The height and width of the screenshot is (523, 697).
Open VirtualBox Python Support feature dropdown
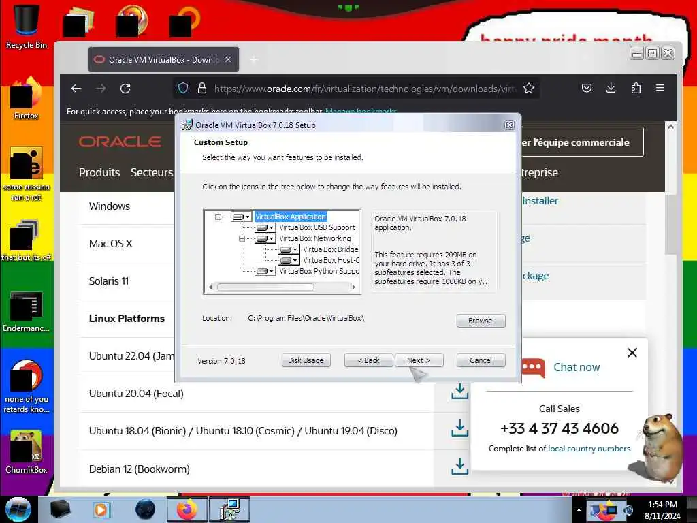coord(265,271)
